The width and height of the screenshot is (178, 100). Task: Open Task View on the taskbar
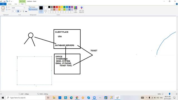click(x=48, y=97)
